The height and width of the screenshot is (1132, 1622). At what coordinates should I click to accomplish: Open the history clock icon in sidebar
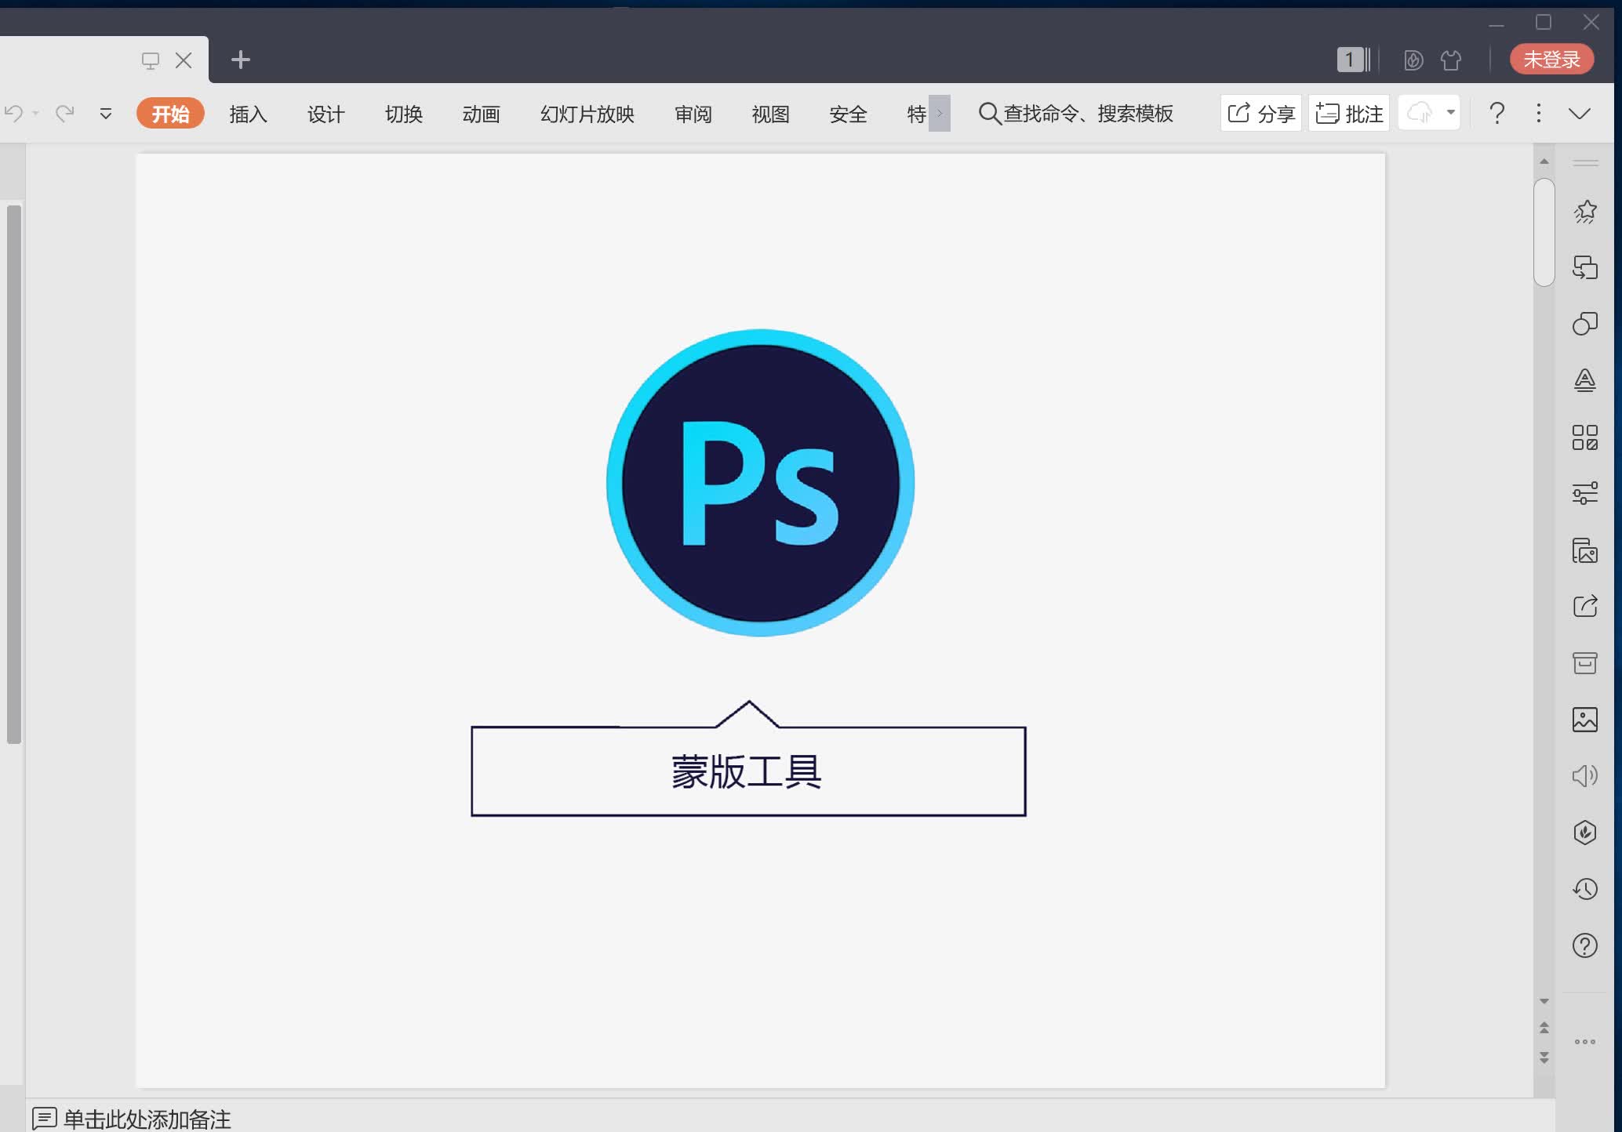pos(1584,889)
